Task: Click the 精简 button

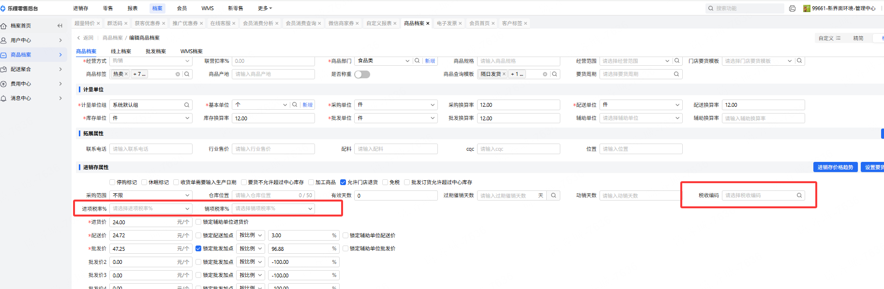Action: pyautogui.click(x=858, y=38)
